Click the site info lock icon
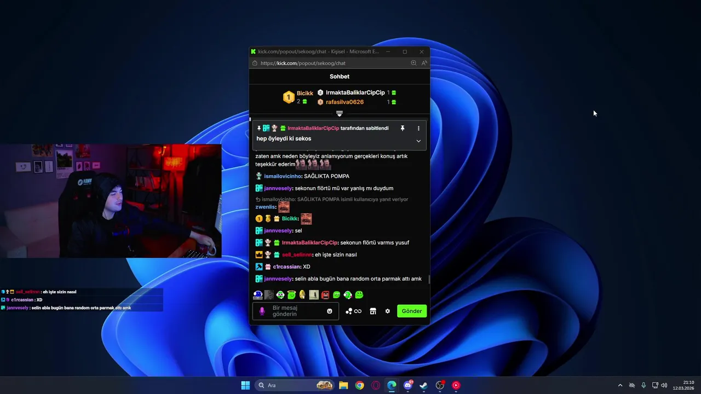Viewport: 701px width, 394px height. coord(255,63)
